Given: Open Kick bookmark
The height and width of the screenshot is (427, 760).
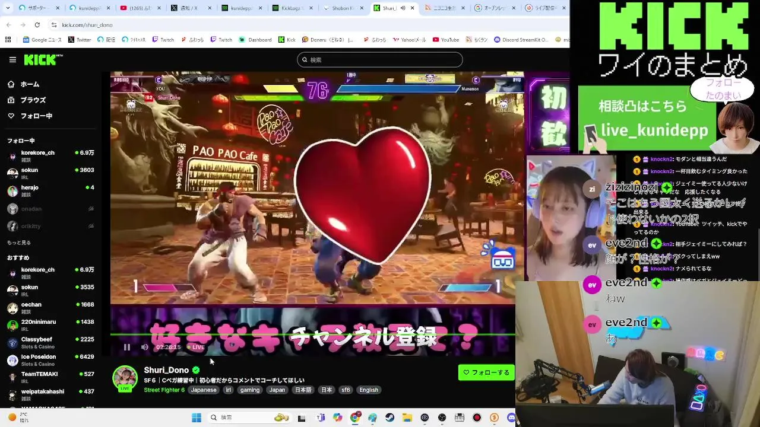Looking at the screenshot, I should pyautogui.click(x=287, y=40).
